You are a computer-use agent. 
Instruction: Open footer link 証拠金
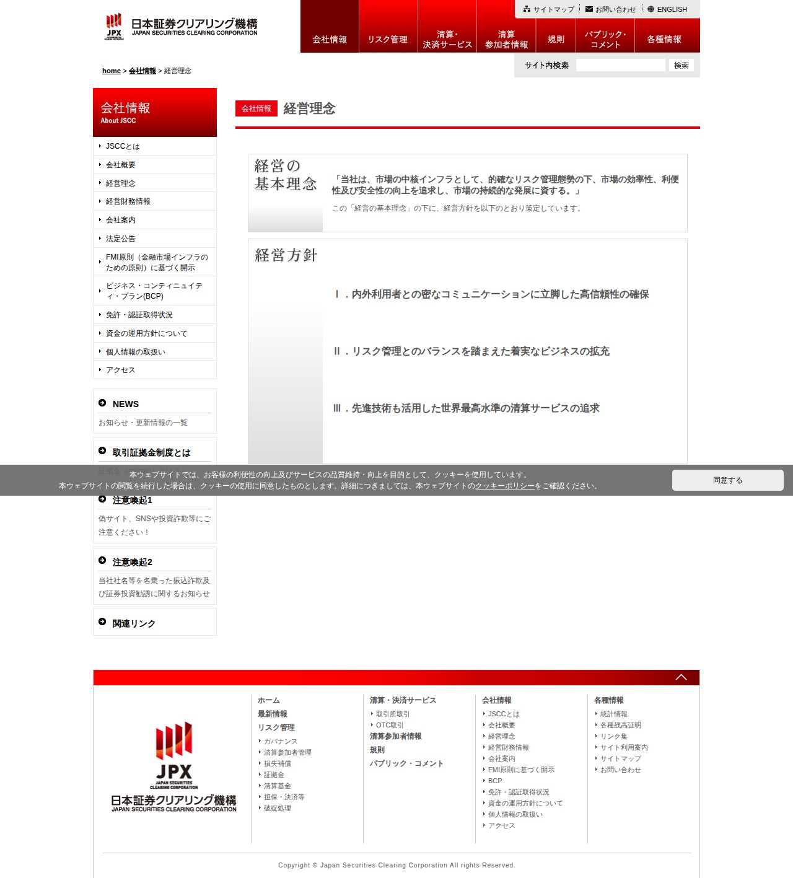[x=274, y=775]
